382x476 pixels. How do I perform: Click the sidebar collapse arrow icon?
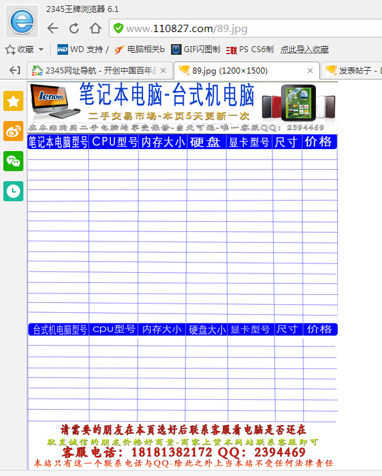(x=15, y=70)
